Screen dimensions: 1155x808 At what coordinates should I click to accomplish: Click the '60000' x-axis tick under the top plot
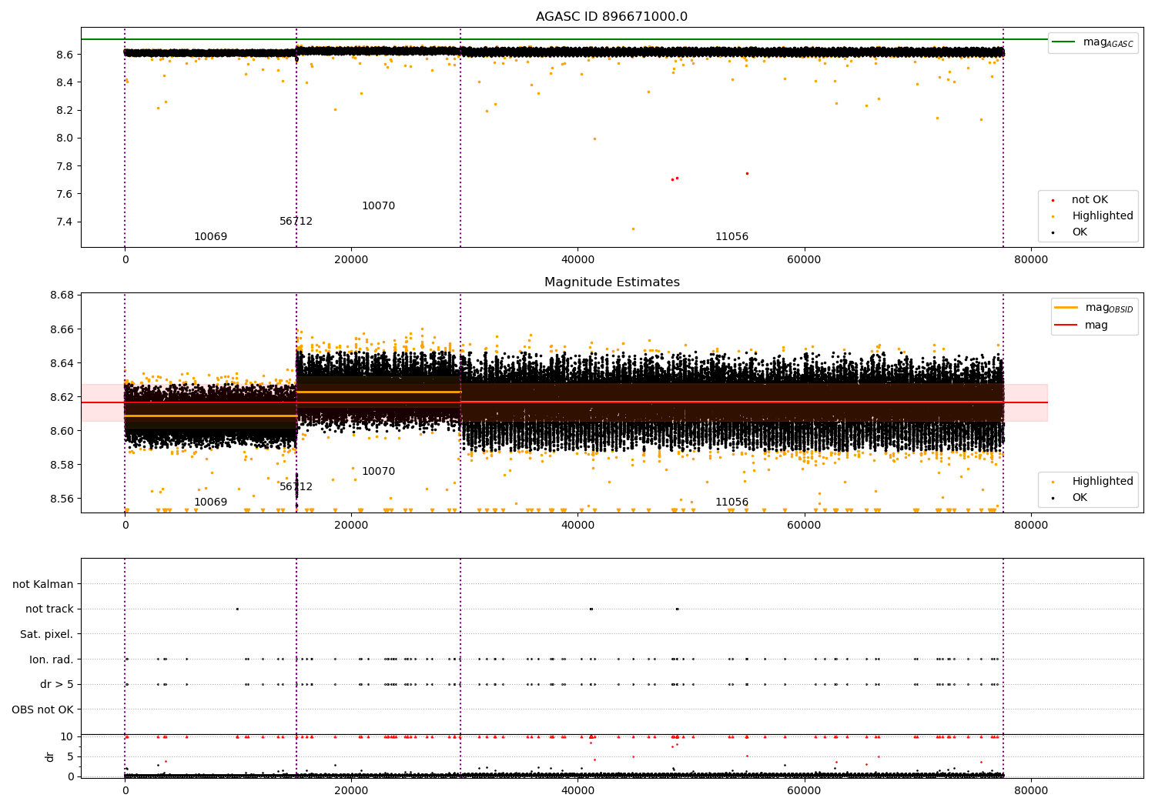pos(804,260)
